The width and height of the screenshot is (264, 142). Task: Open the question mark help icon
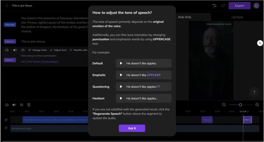coord(254,92)
